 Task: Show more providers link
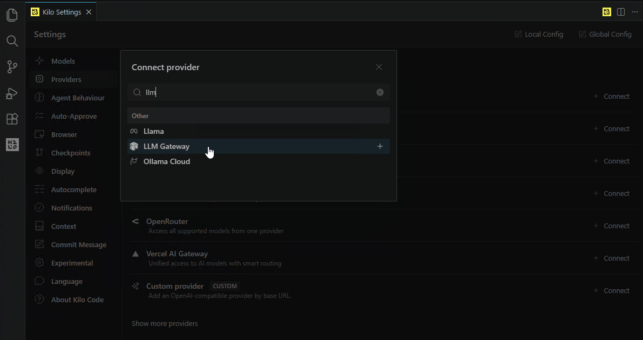click(165, 324)
